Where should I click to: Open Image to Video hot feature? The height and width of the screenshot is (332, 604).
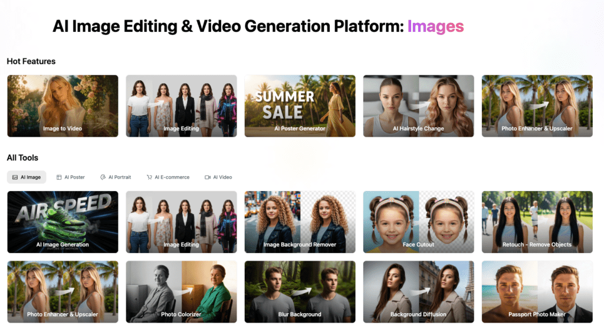[63, 106]
